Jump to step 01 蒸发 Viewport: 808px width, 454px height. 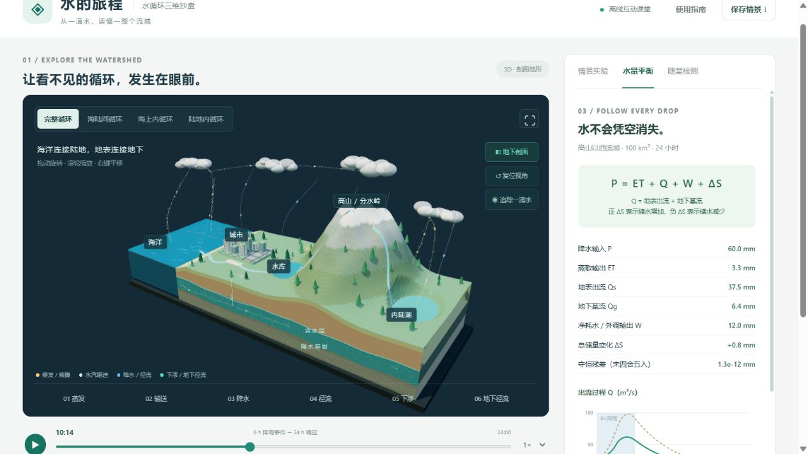(x=74, y=399)
